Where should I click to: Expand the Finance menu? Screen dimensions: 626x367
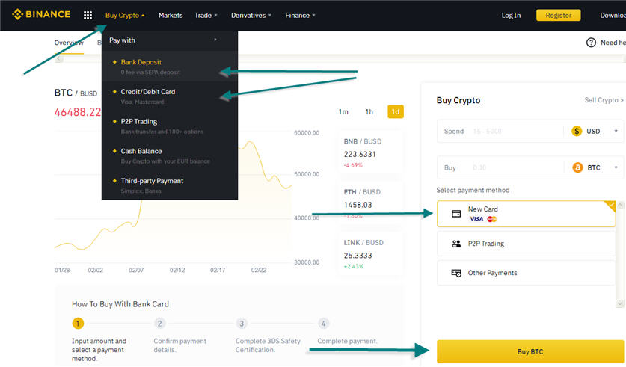click(300, 15)
